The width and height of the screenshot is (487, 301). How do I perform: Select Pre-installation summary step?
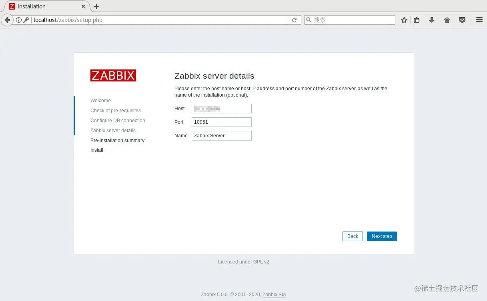(x=117, y=141)
